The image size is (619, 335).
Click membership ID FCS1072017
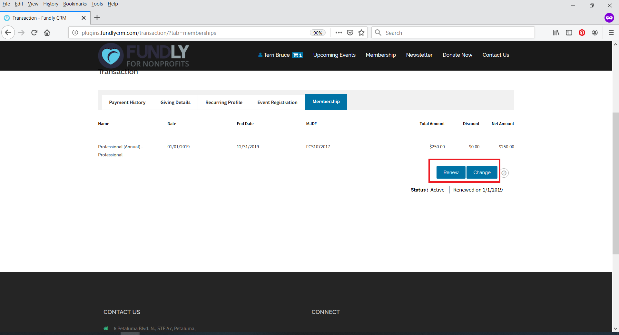coord(318,147)
